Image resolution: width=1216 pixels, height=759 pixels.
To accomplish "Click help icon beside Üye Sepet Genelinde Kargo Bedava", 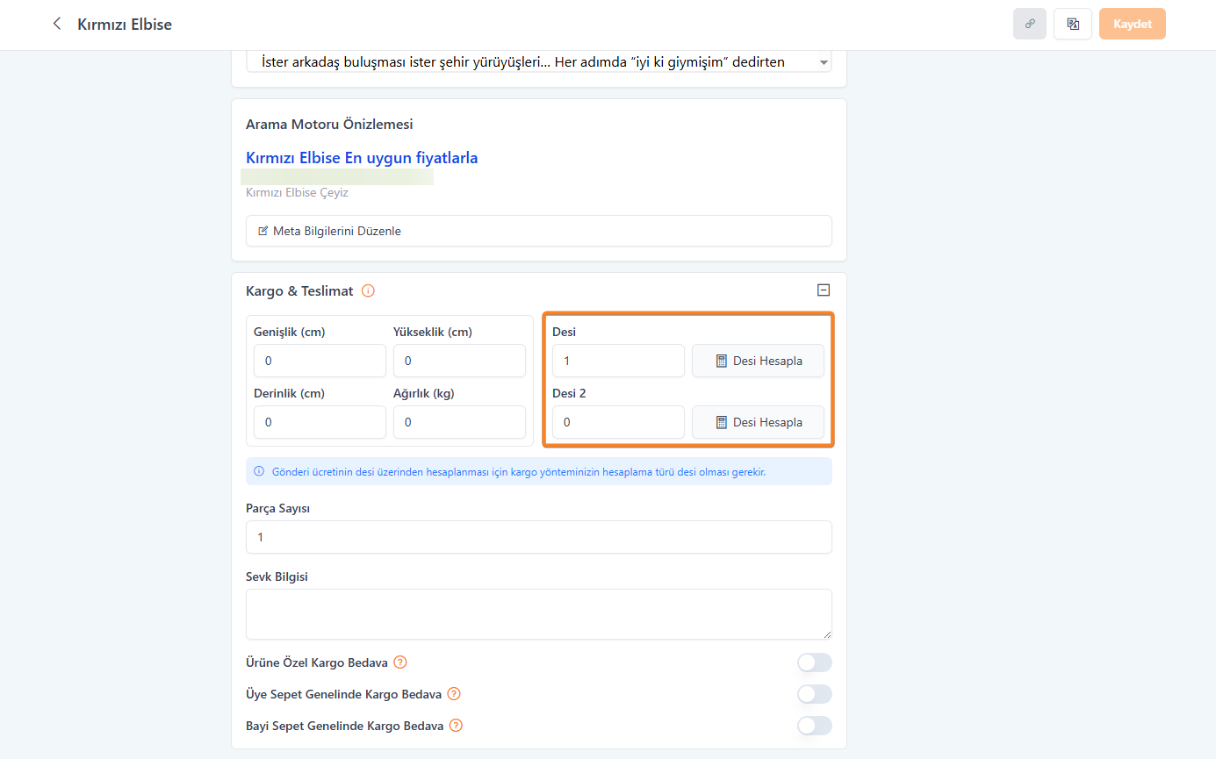I will click(x=454, y=694).
